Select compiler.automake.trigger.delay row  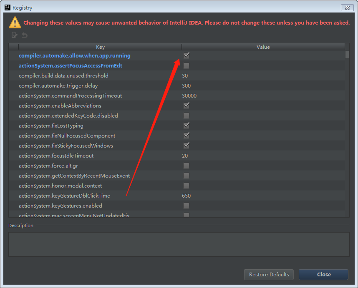pyautogui.click(x=177, y=86)
